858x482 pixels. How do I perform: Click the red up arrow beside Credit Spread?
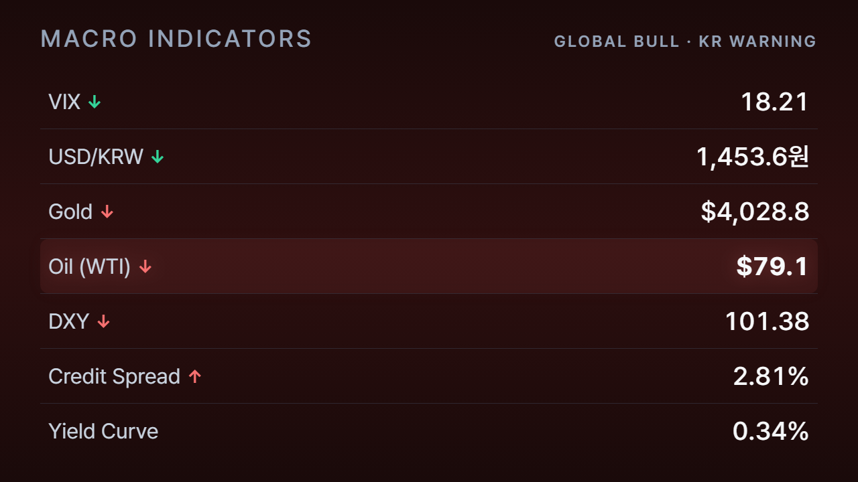point(195,376)
